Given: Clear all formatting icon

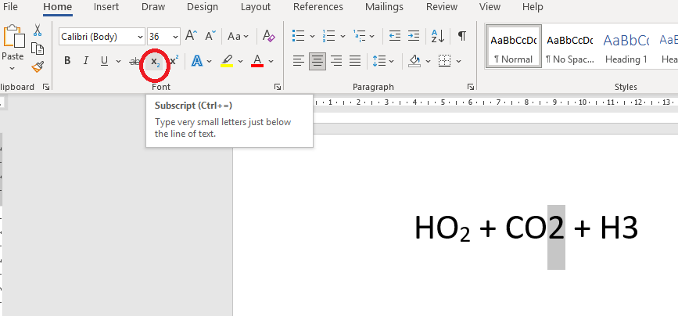Looking at the screenshot, I should (269, 36).
